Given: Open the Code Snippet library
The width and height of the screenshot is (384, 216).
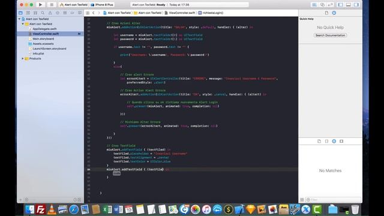Looking at the screenshot, I should (326, 142).
